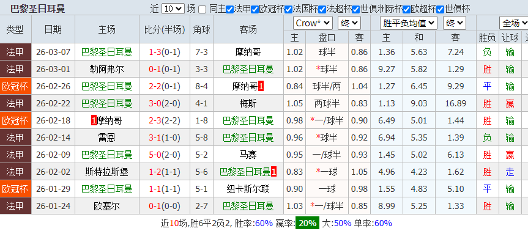The image size is (528, 231).
Task: Click the 主场 column header
Action: click(107, 29)
